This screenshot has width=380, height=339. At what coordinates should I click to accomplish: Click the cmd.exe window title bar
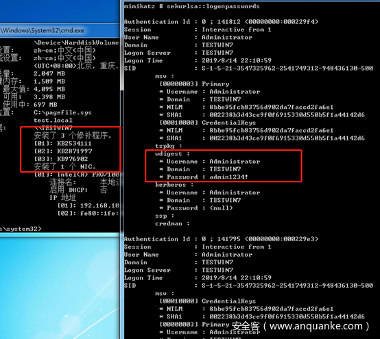pos(60,31)
